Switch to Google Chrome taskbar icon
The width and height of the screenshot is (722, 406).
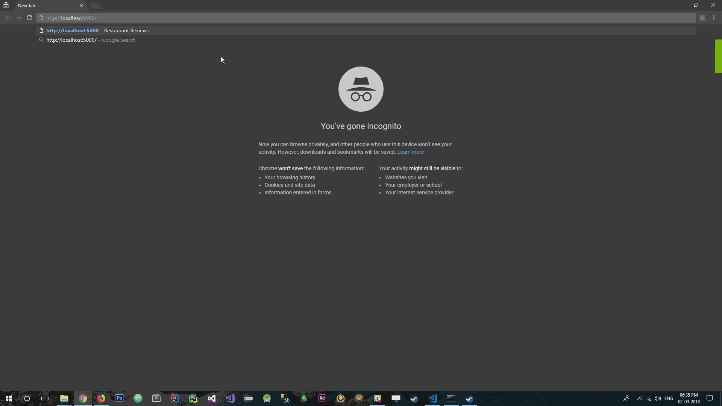click(x=83, y=398)
